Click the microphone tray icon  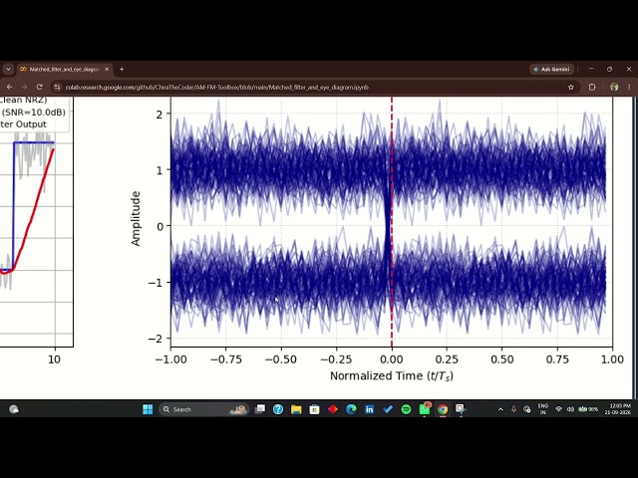(x=513, y=409)
